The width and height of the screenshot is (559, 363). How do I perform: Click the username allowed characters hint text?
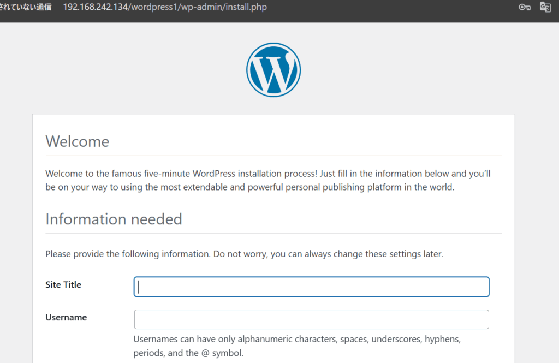click(x=297, y=346)
